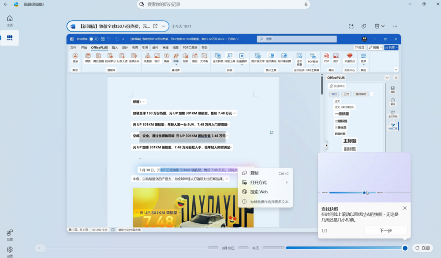This screenshot has width=441, height=258.
Task: Open the Settings (设置) gear in the sidebar
Action: click(x=10, y=251)
